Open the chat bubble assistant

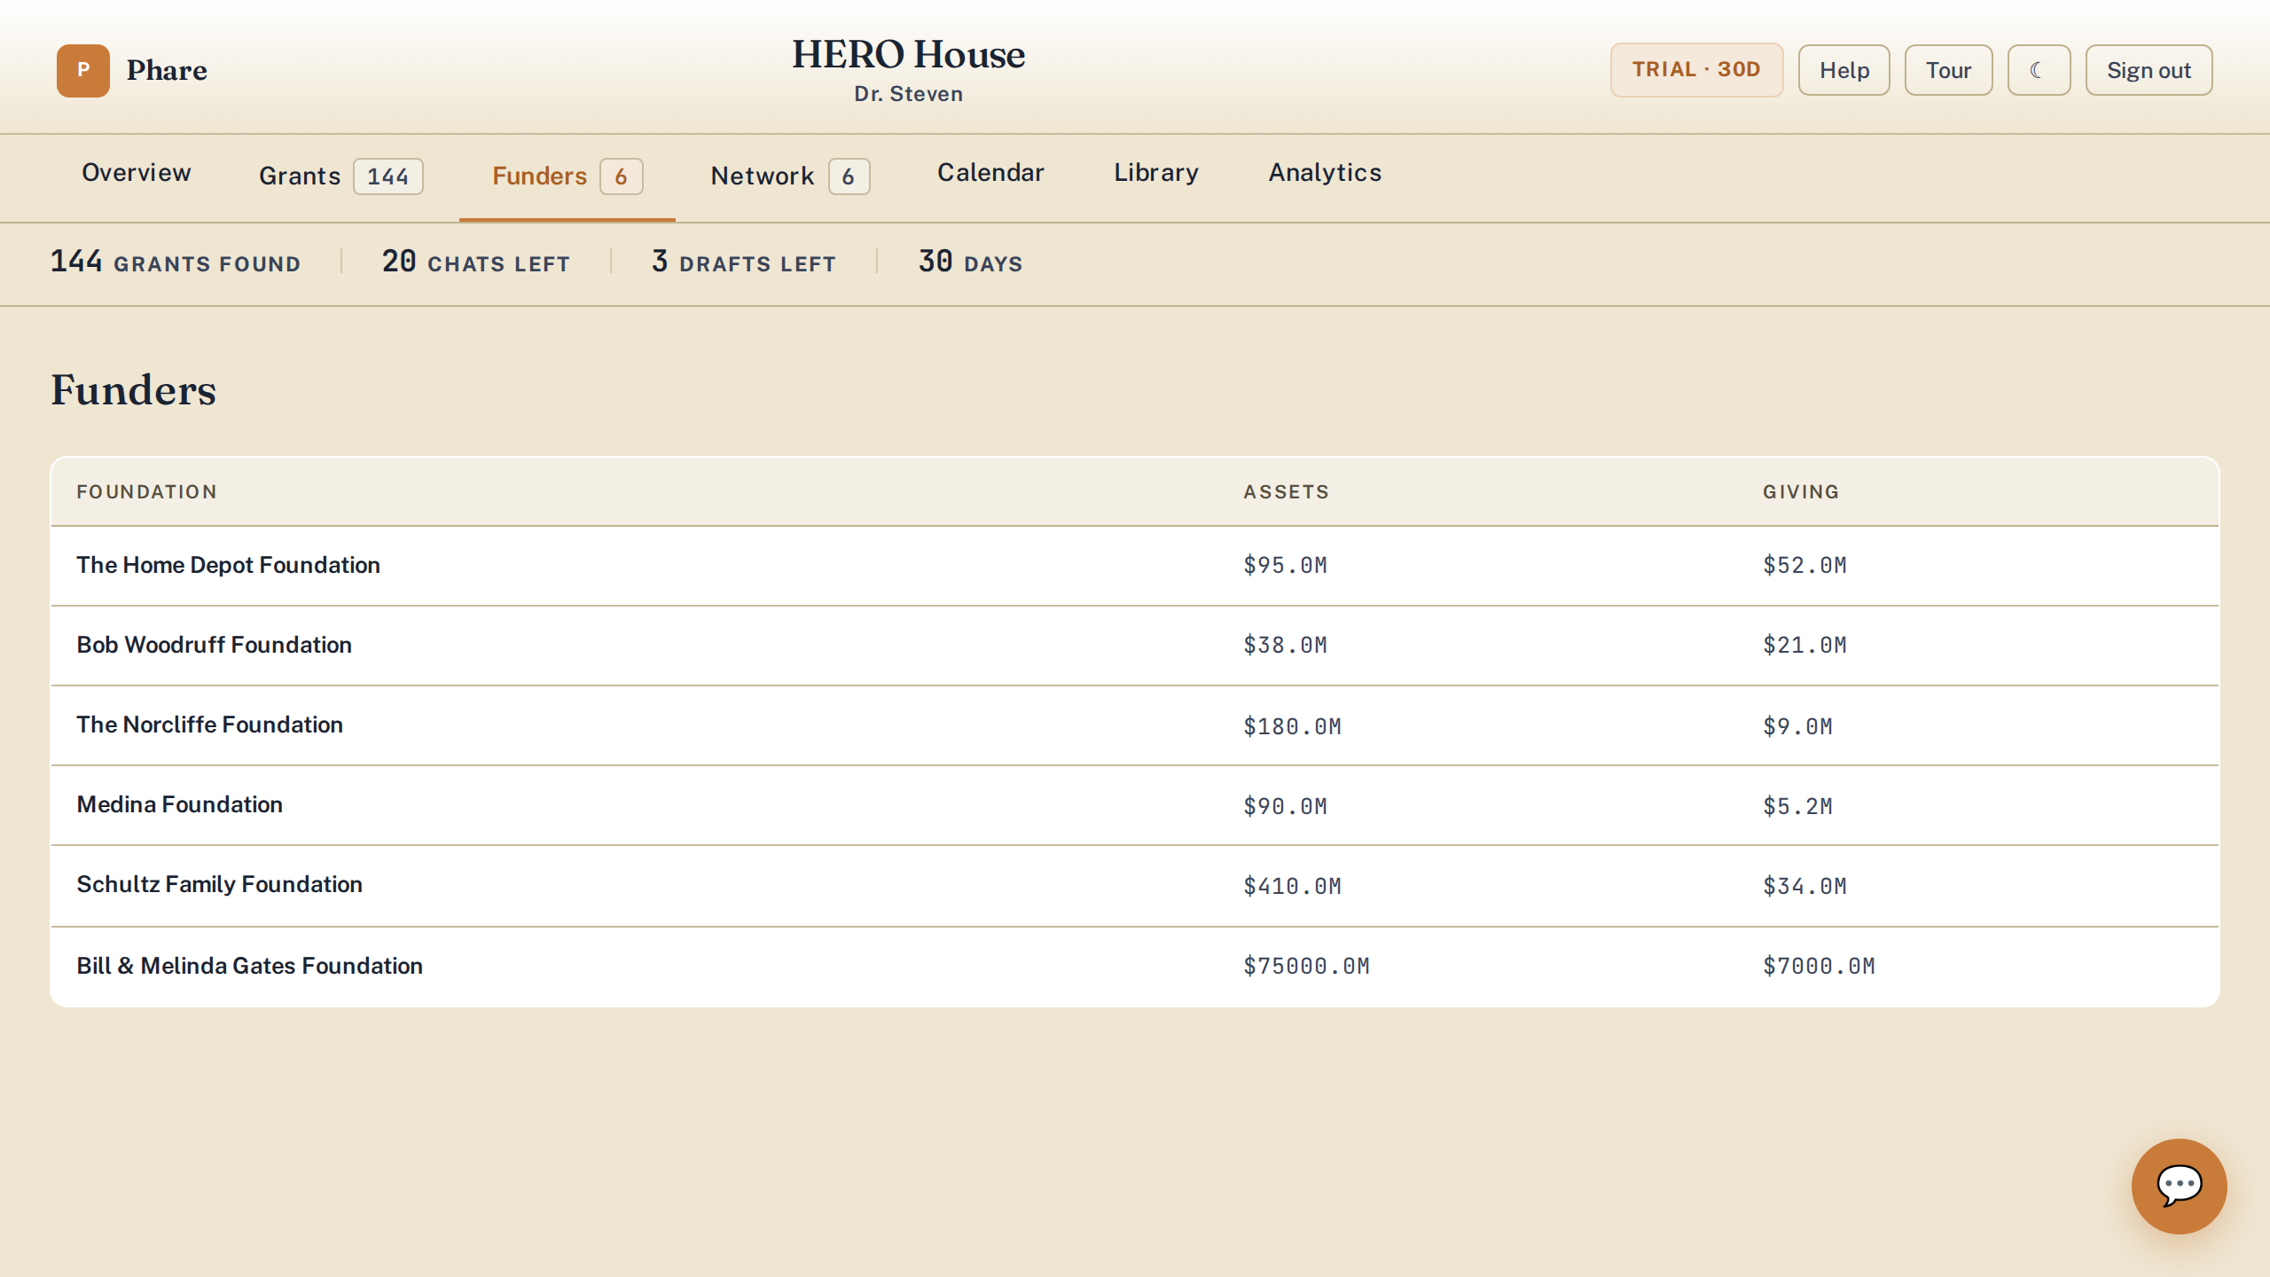[x=2179, y=1186]
